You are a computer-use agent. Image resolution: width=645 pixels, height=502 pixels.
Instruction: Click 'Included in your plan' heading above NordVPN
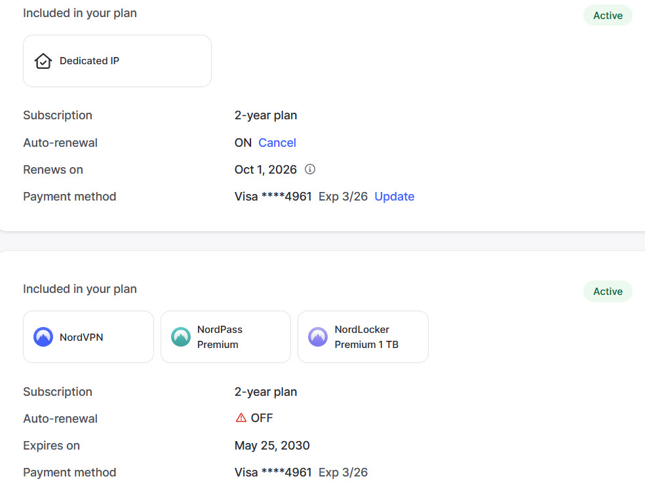[x=80, y=289]
